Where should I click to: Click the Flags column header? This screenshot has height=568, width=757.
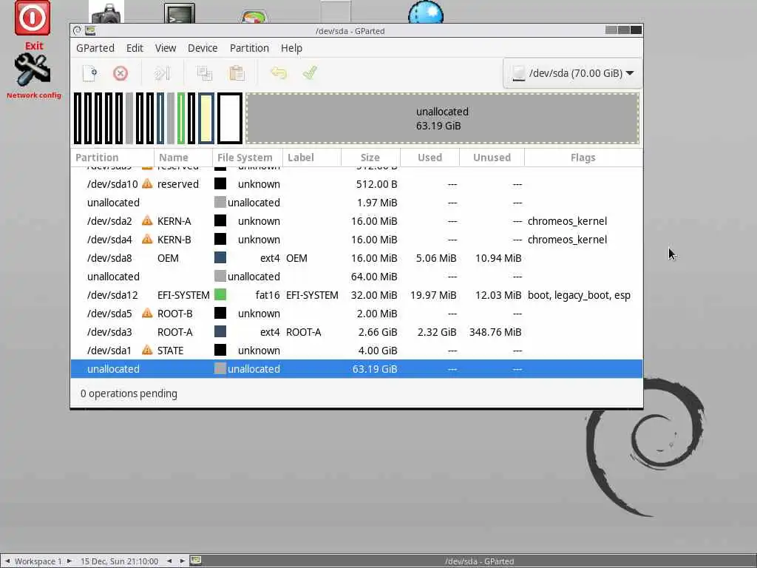click(583, 158)
